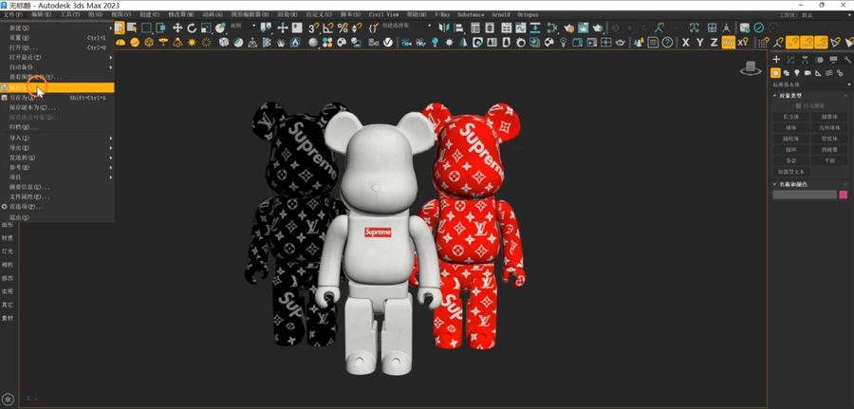Select the Cameras category icon
Screen dimensions: 854x409
coord(808,73)
